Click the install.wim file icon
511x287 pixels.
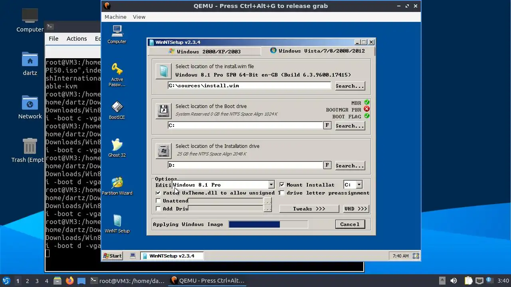(163, 71)
